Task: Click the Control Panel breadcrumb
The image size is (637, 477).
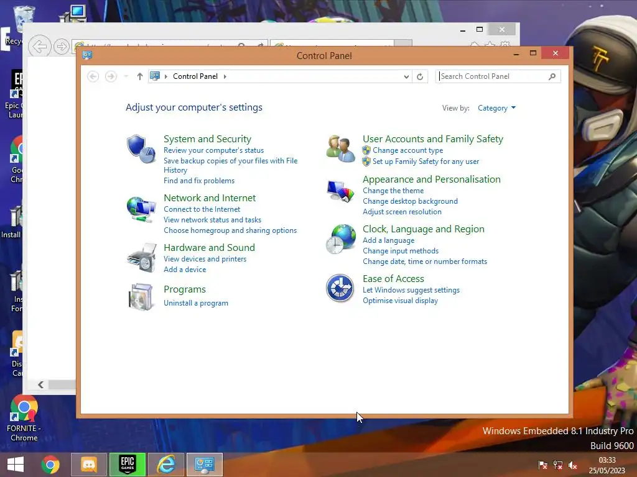Action: tap(195, 76)
